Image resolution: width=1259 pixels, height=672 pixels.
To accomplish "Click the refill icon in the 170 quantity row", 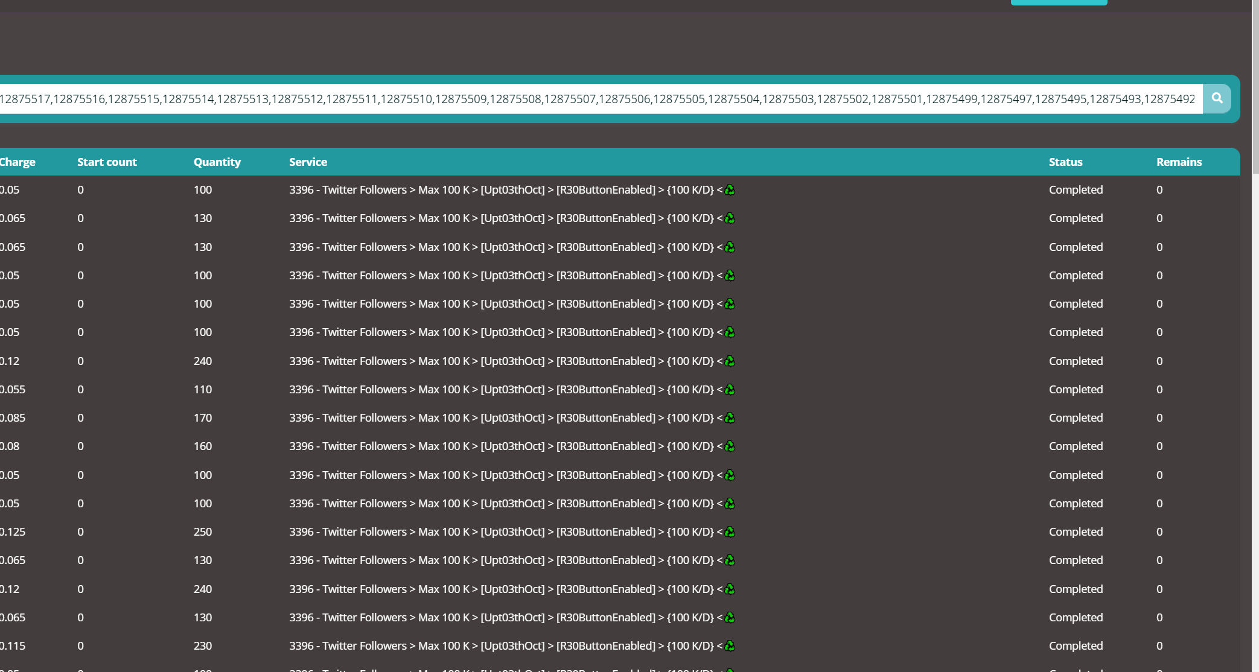I will click(730, 417).
